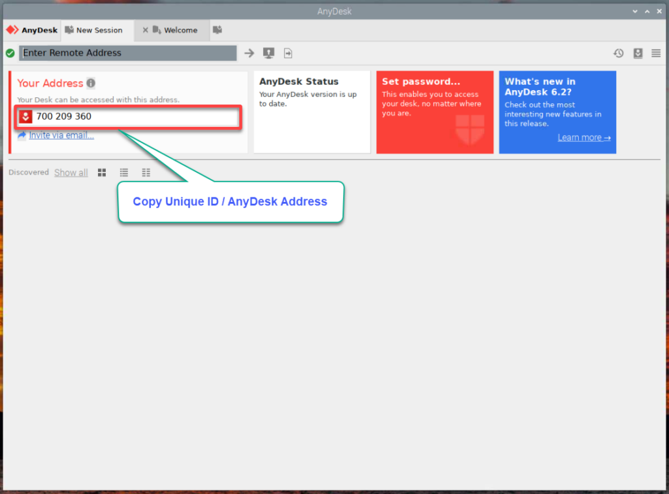Click the green connection status indicator

pyautogui.click(x=10, y=53)
